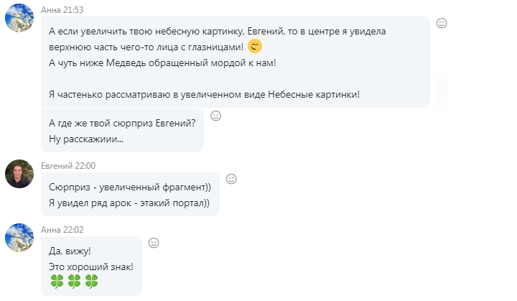Click the middle clover emoji
The image size is (517, 301).
[75, 282]
